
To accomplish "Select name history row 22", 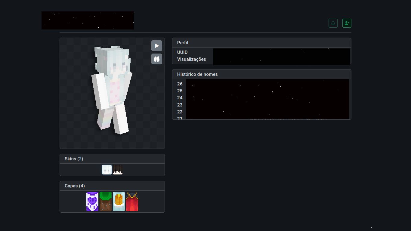I will 262,112.
